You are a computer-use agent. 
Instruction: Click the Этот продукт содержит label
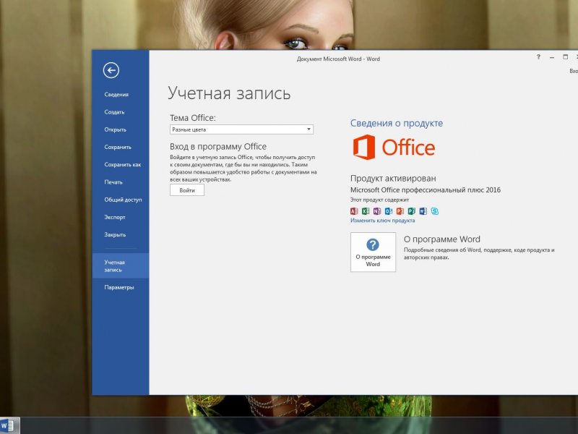pos(380,200)
